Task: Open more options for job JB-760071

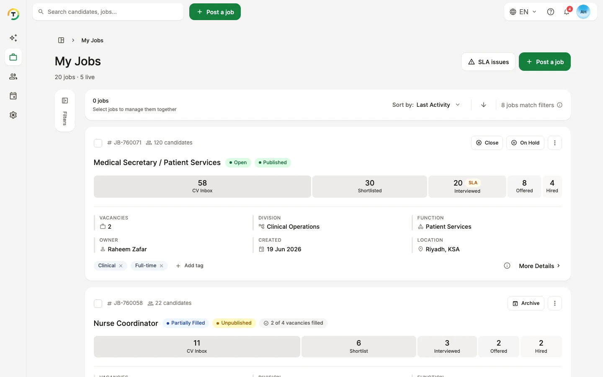Action: 555,143
